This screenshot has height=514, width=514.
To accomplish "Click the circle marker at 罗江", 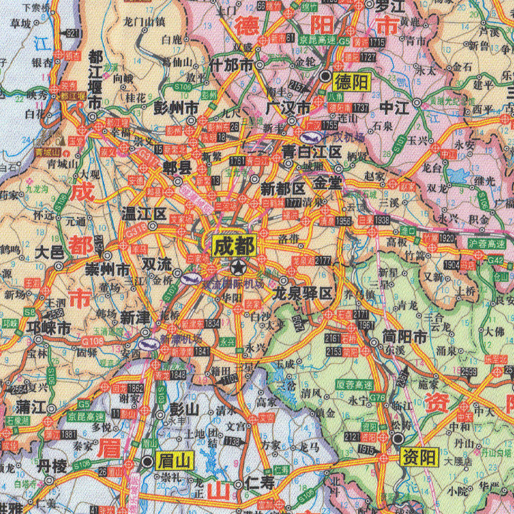I will point(370,4).
